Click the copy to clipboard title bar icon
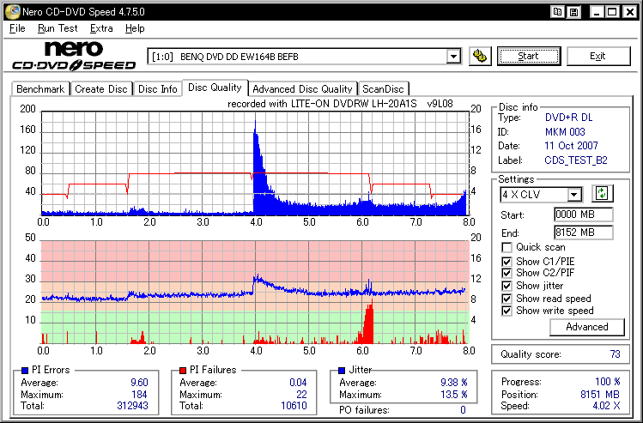The width and height of the screenshot is (643, 423). (558, 12)
